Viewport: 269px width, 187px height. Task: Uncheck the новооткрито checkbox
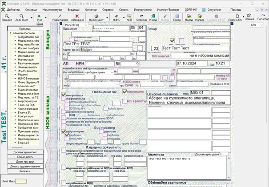coord(124,92)
